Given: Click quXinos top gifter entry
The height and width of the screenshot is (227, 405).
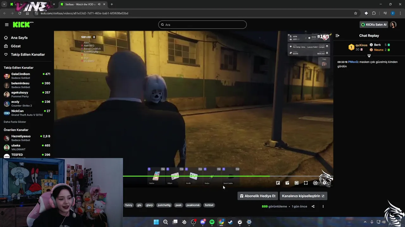Looking at the screenshot, I should pos(358,47).
